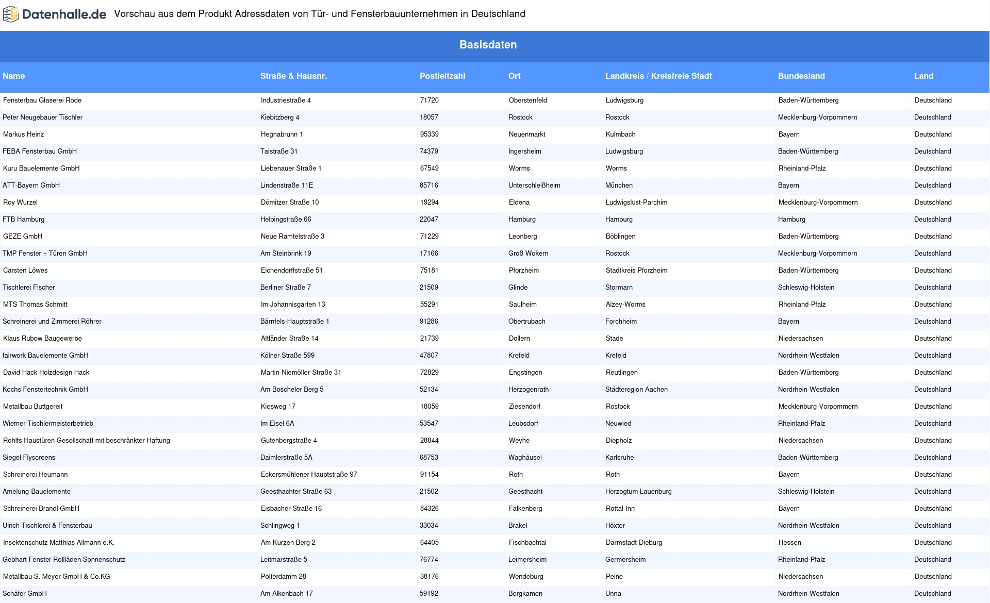Select the cell Schreinerei Brandl GmbH
The image size is (990, 603).
click(129, 509)
